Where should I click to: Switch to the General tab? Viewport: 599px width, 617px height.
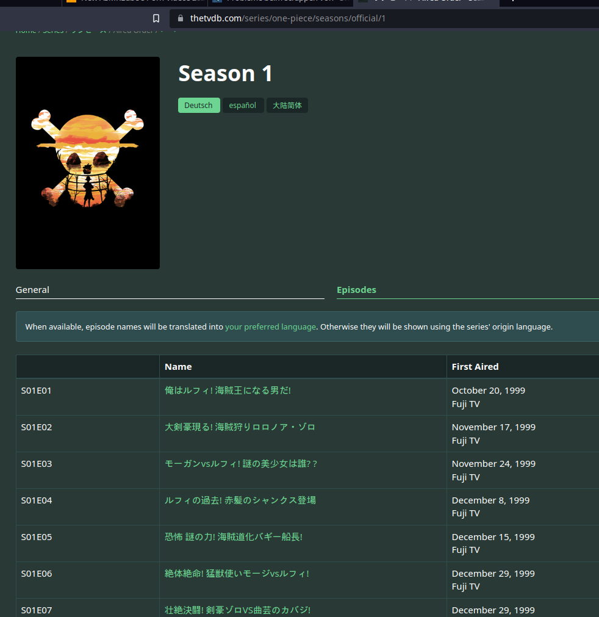point(33,290)
